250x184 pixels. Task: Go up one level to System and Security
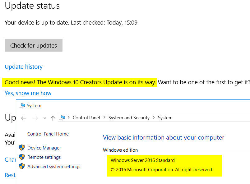pyautogui.click(x=53, y=118)
